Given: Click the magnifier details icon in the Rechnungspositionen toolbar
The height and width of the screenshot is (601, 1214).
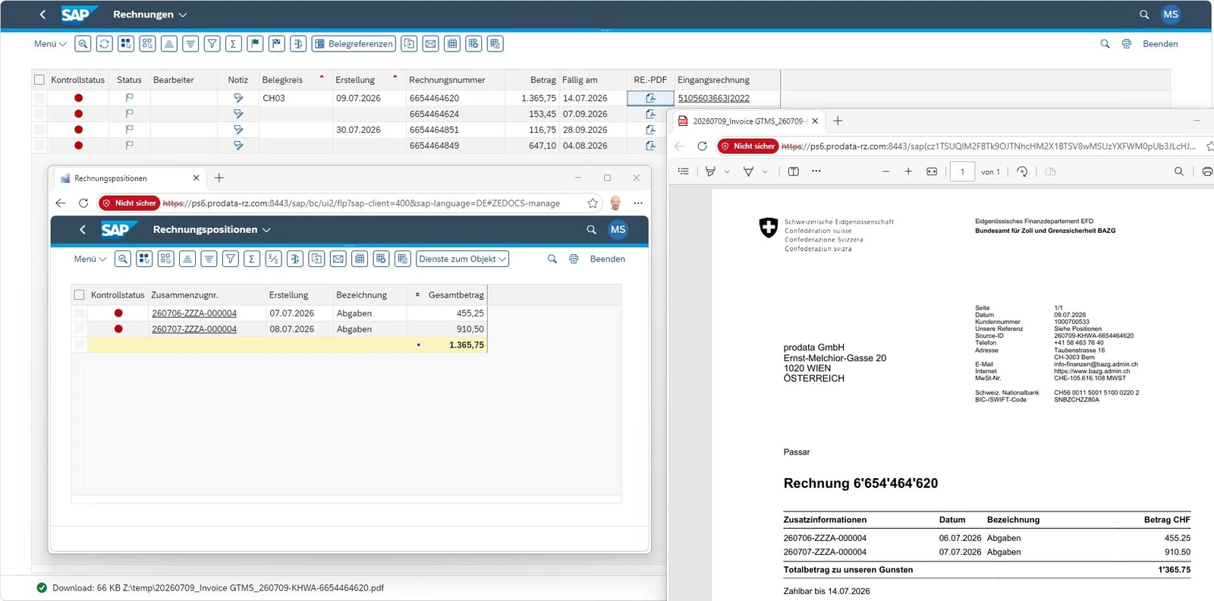Looking at the screenshot, I should click(x=123, y=259).
